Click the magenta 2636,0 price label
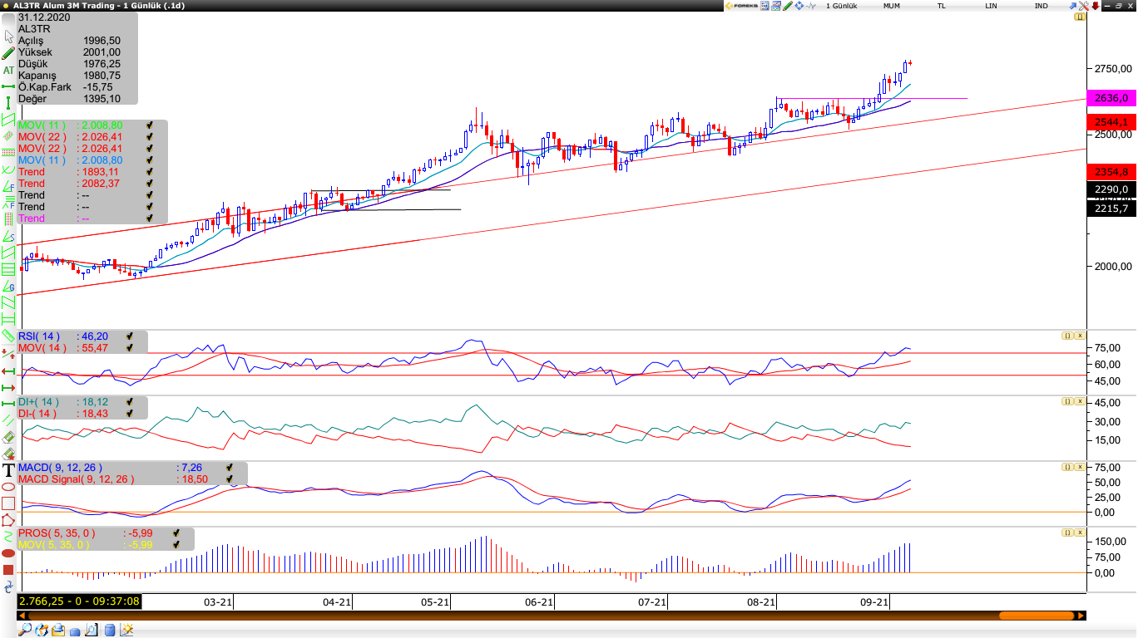The height and width of the screenshot is (638, 1148). 1112,98
